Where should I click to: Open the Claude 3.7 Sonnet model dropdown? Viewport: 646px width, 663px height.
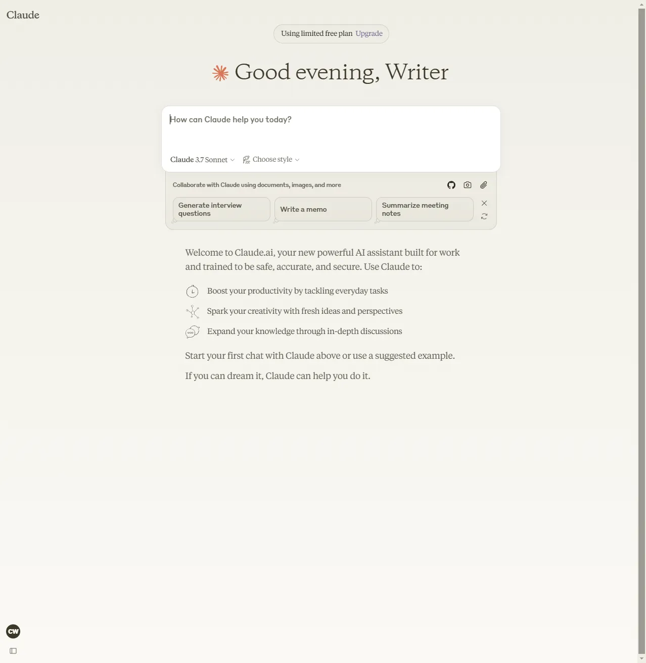(202, 160)
